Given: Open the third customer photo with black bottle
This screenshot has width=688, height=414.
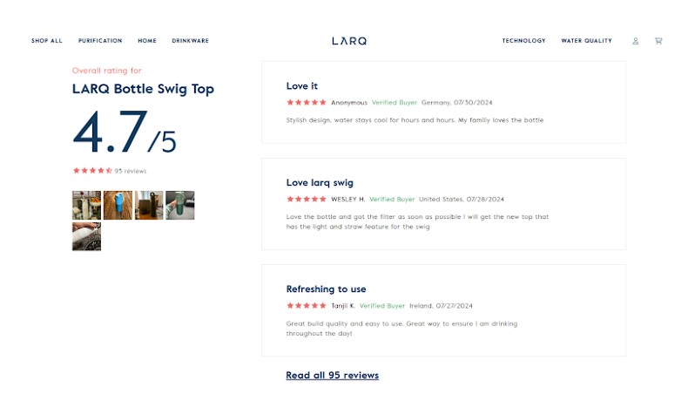Looking at the screenshot, I should 149,205.
